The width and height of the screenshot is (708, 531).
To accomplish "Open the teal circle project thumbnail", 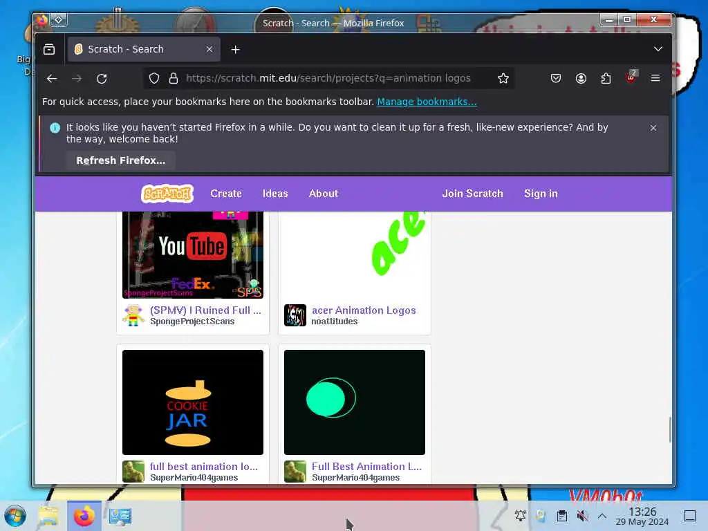I will click(355, 402).
